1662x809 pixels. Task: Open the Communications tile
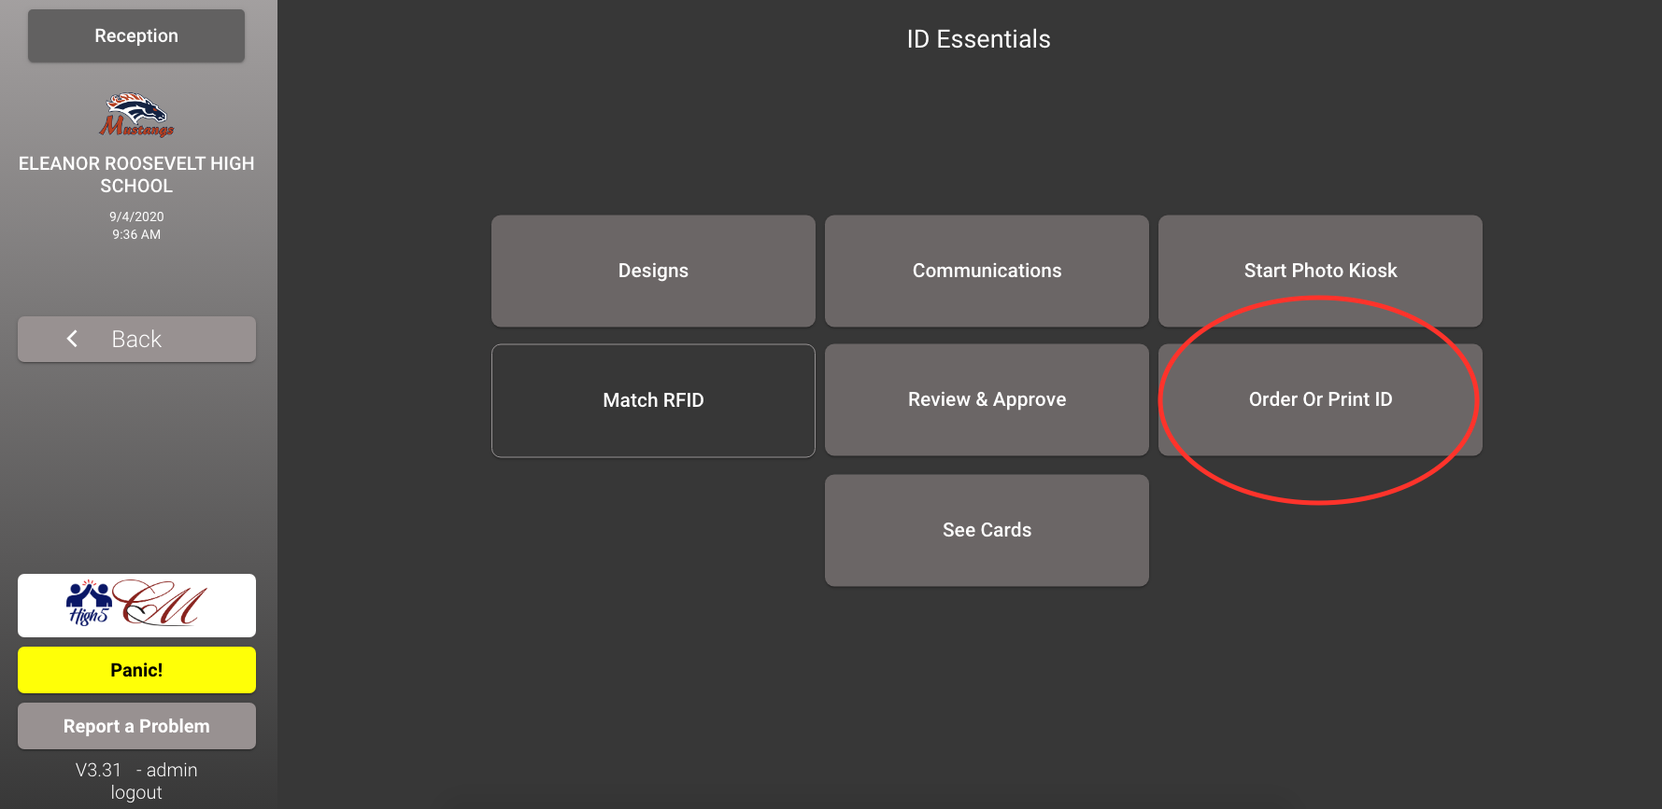(987, 271)
